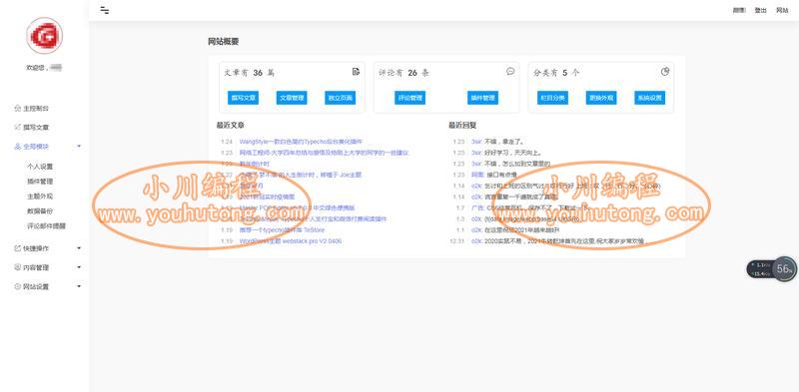
Task: Click the 最近文章 section heading
Action: [231, 126]
